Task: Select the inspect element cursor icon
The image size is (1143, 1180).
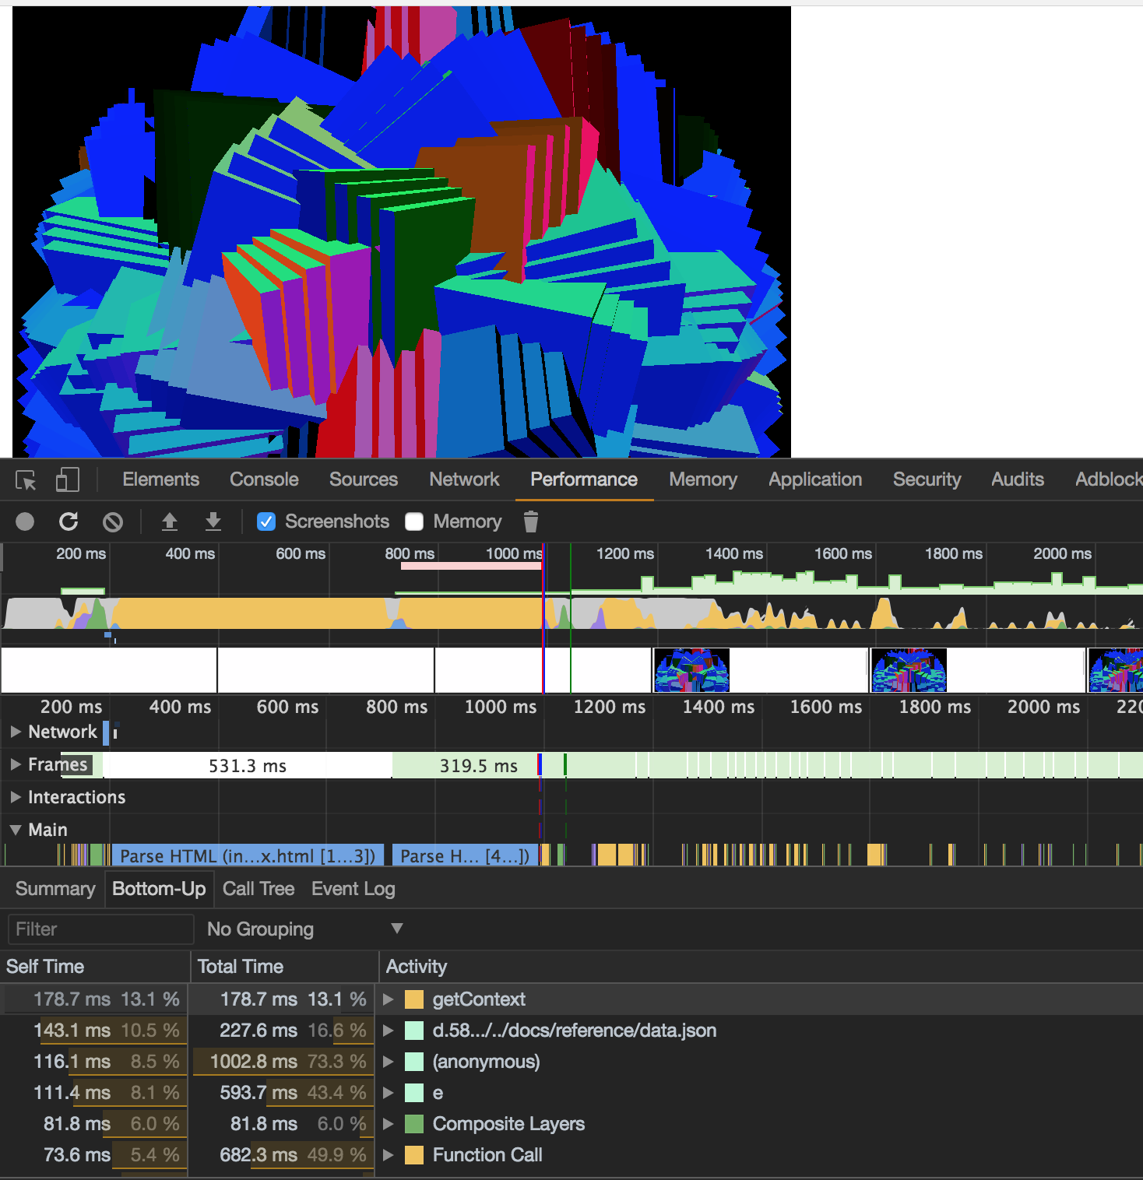Action: coord(26,479)
